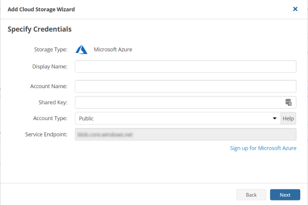
Task: Click the Add Cloud Storage Wizard title
Action: (x=41, y=9)
